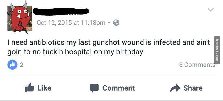
Task: Click the thumbs-up icon beside Like
Action: click(29, 88)
